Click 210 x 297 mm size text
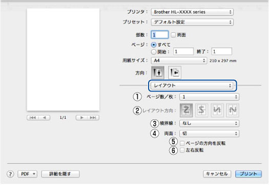Image resolution: width=269 pixels, height=185 pixels. click(x=223, y=61)
